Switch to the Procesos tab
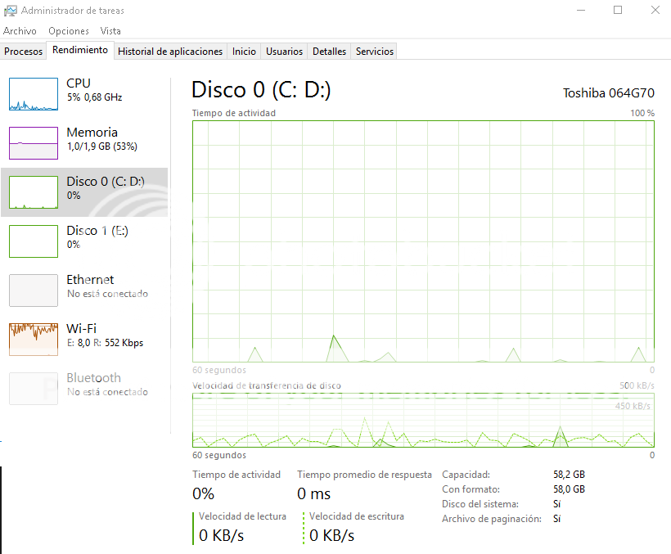671x554 pixels. [x=24, y=51]
